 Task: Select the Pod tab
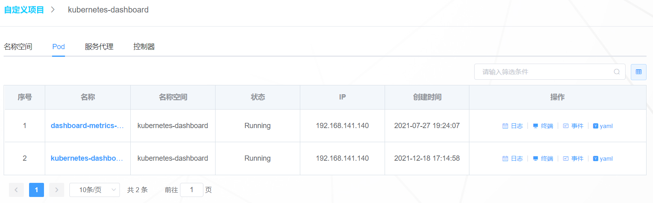tap(59, 47)
